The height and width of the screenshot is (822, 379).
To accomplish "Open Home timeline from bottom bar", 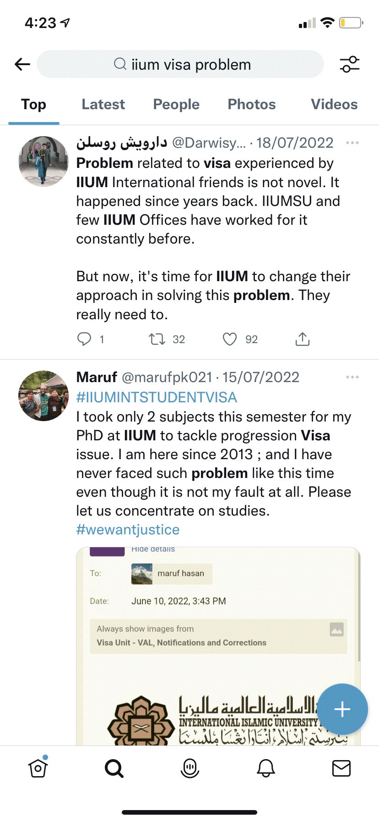I will (38, 768).
